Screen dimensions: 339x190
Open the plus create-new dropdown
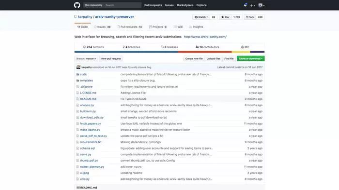pyautogui.click(x=252, y=5)
